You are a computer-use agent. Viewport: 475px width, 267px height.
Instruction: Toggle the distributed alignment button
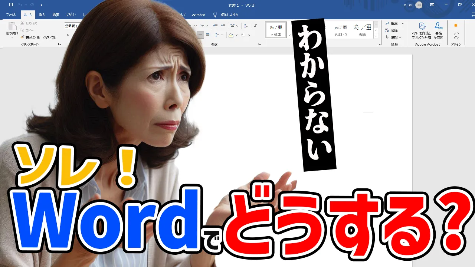pos(208,35)
